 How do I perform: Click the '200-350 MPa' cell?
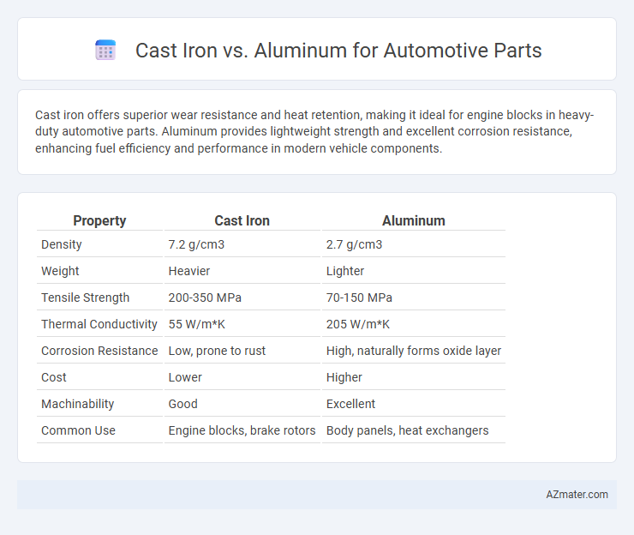[x=205, y=298]
